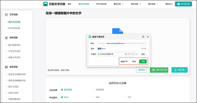
Task: Click the 已上传1份文件 status text
Action: point(58,70)
